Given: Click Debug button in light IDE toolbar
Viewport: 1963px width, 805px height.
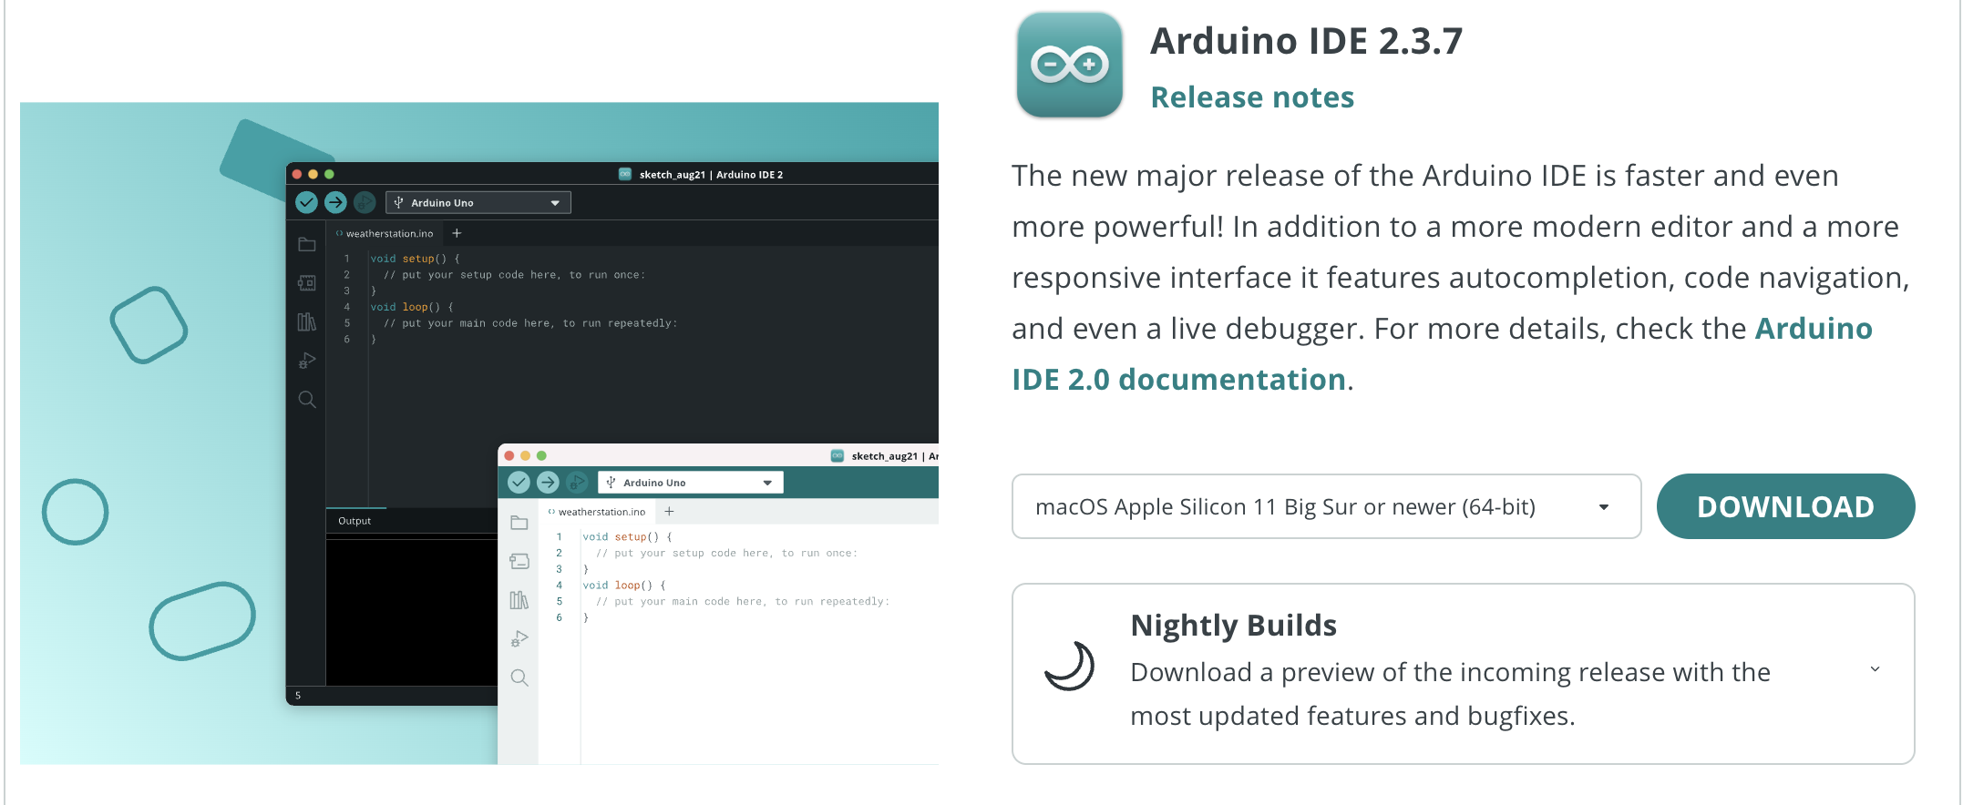Looking at the screenshot, I should pos(577,482).
